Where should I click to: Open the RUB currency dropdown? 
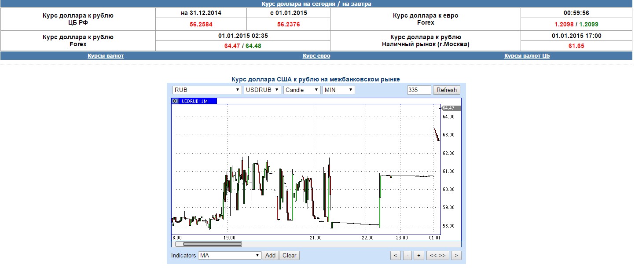207,90
